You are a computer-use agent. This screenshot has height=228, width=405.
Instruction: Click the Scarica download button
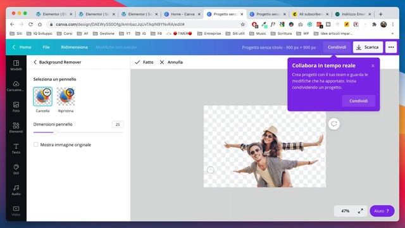click(368, 47)
